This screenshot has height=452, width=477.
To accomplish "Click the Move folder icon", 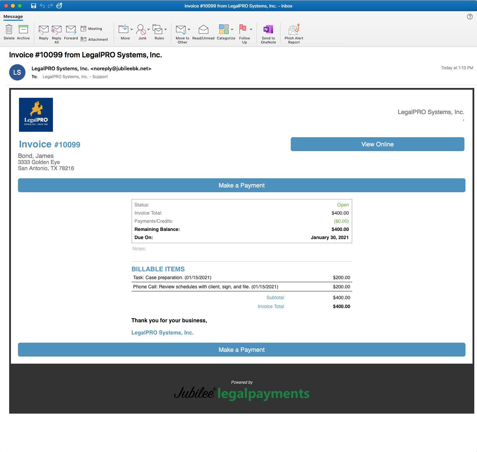I will 123,29.
